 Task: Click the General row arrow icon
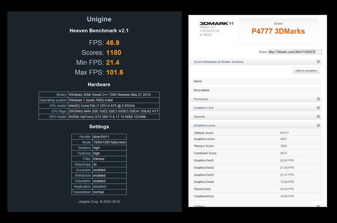click(x=318, y=116)
